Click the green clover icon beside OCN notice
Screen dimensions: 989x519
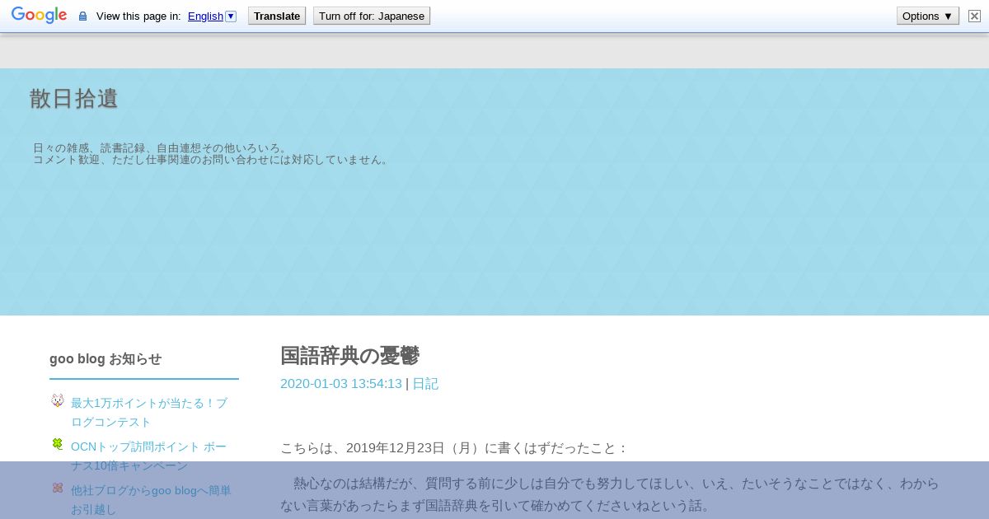click(x=58, y=444)
